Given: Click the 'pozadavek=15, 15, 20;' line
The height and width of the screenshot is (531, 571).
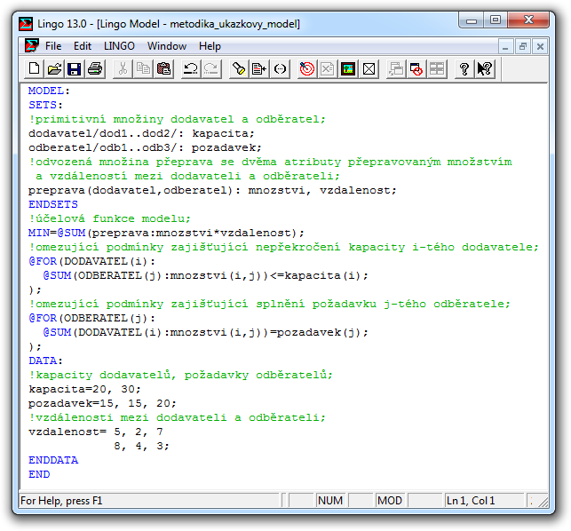Looking at the screenshot, I should click(102, 403).
